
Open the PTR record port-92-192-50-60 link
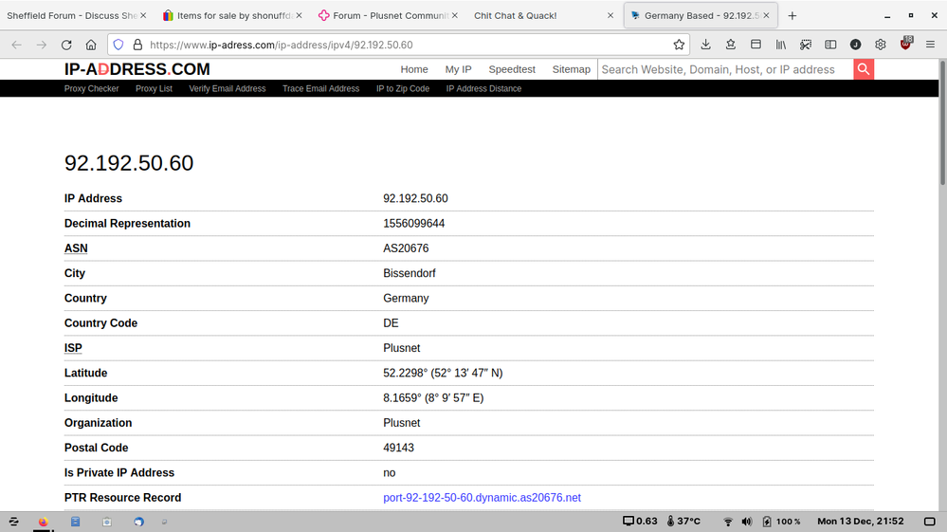tap(482, 497)
